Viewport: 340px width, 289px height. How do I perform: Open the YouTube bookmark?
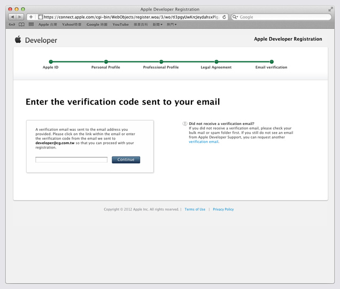121,25
